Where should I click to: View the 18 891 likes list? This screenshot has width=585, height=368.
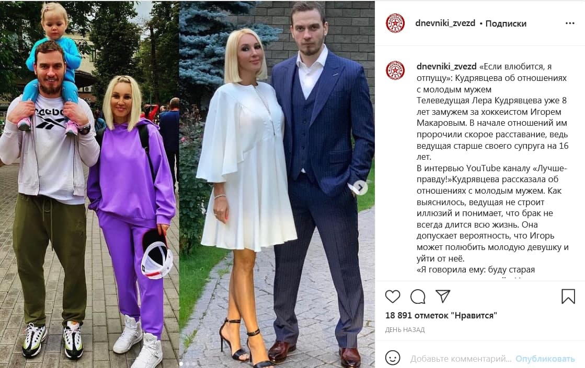[441, 315]
